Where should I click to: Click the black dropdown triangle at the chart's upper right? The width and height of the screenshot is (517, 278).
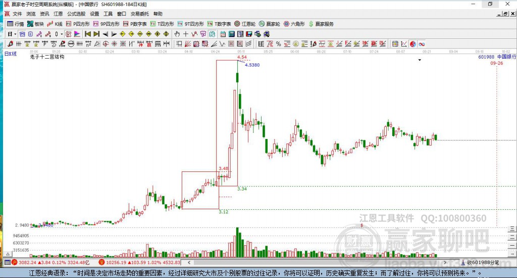(420, 60)
